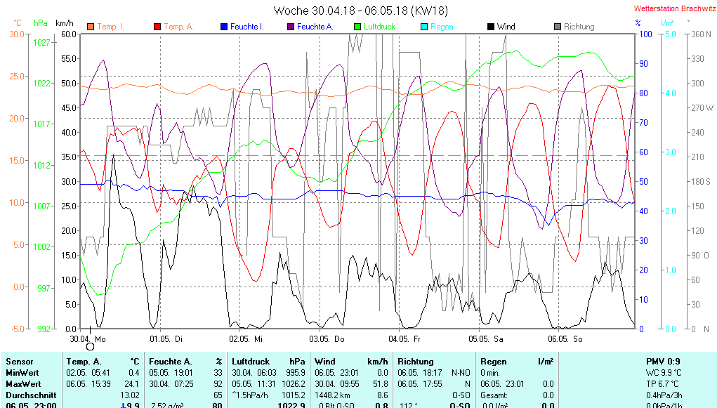Click the cyan Regen legend square
Screen dimensions: 717x408
pyautogui.click(x=423, y=27)
